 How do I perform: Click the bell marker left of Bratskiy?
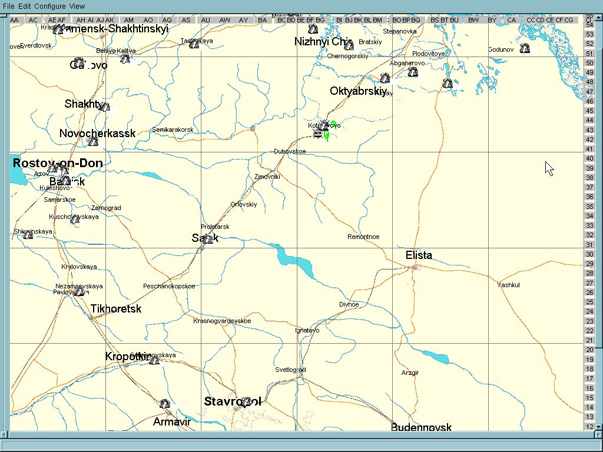click(x=349, y=45)
